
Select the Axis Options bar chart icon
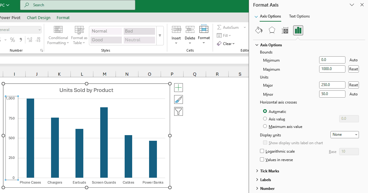[x=298, y=30]
